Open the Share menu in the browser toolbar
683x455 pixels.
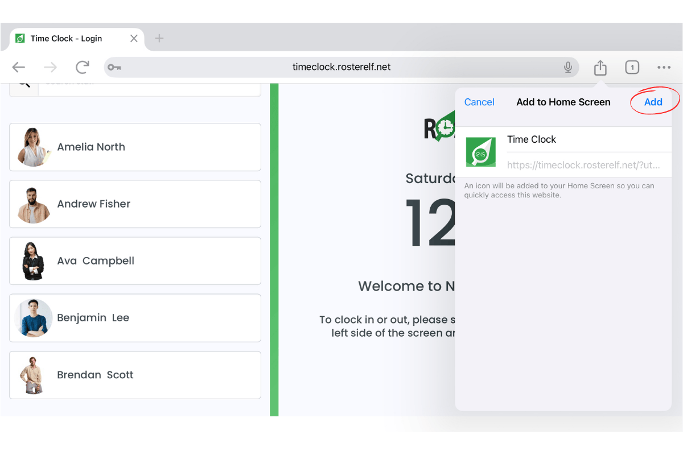coord(600,67)
